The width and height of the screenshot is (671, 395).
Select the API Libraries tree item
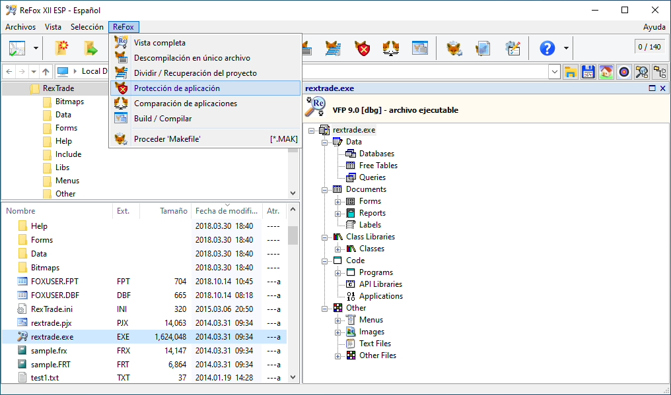pyautogui.click(x=380, y=284)
